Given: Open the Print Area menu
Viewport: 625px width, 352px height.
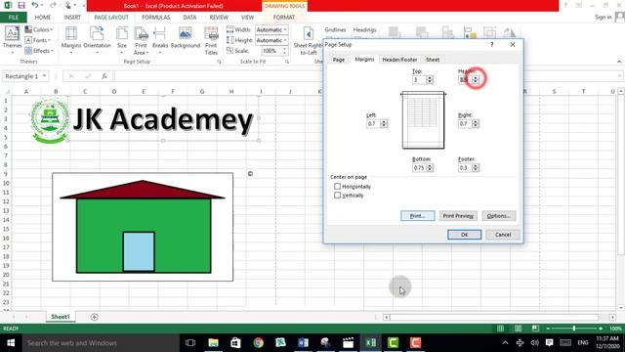Looking at the screenshot, I should pos(141,40).
